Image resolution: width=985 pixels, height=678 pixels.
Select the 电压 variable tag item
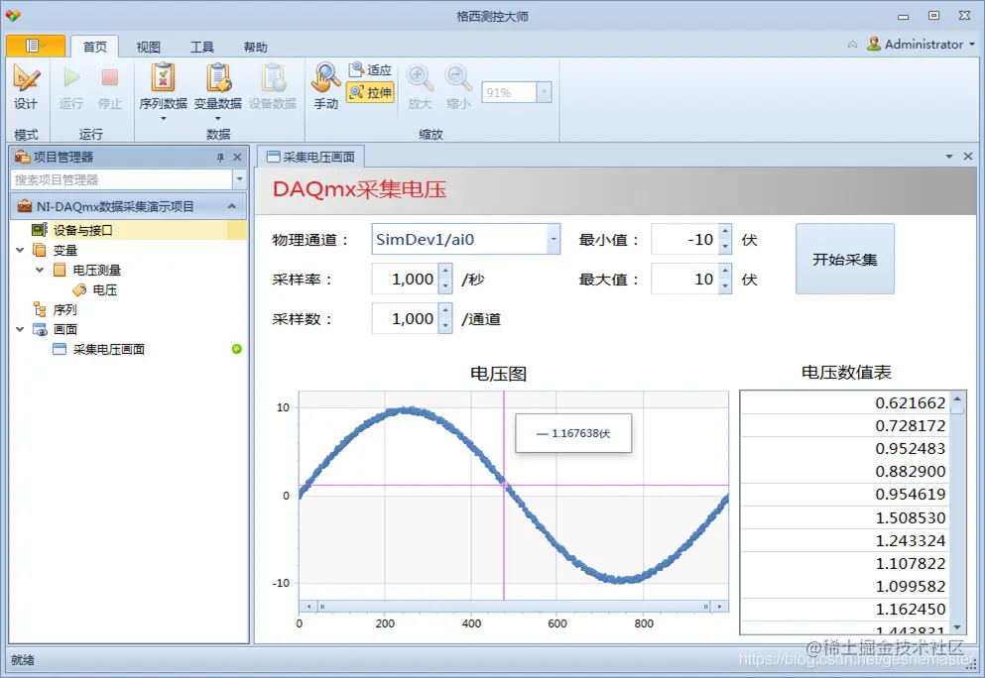104,289
